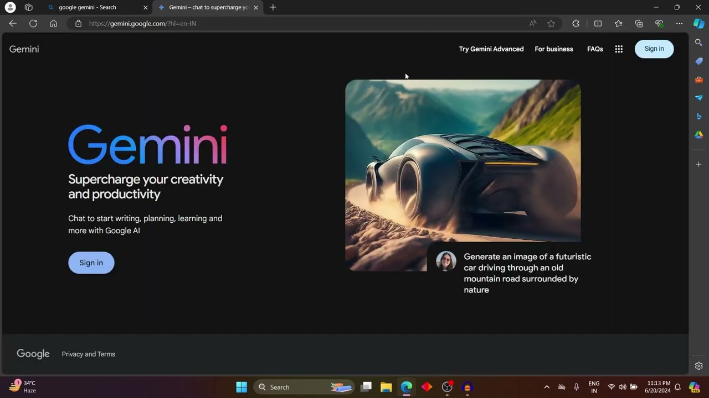Screen dimensions: 709x398
Task: View site information lock icon
Action: click(78, 23)
